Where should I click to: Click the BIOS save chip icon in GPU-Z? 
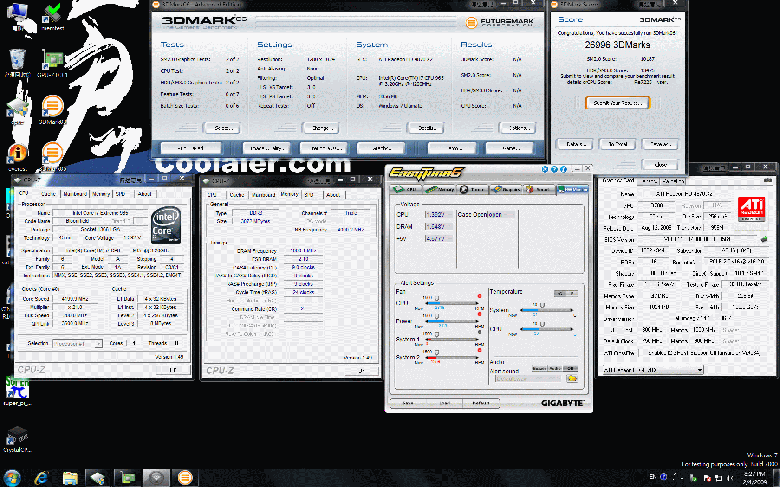764,239
